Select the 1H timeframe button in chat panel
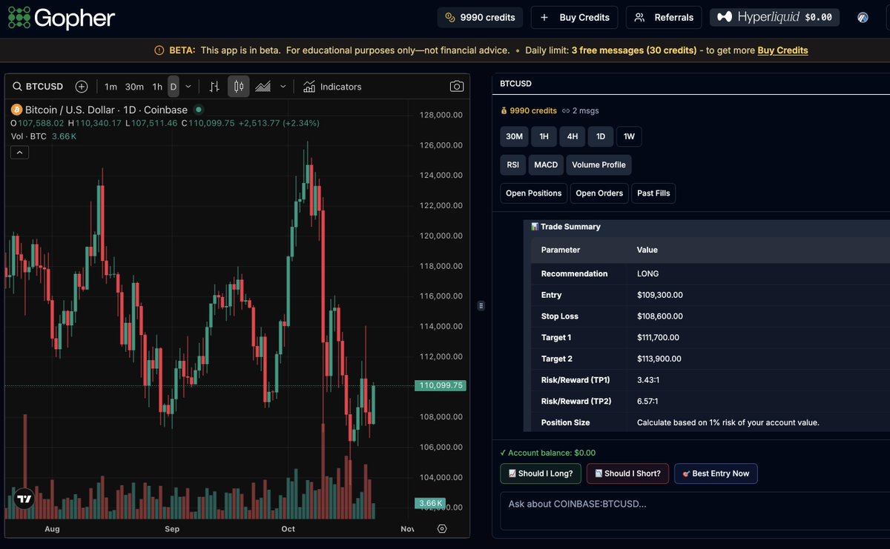890x549 pixels. click(x=544, y=136)
